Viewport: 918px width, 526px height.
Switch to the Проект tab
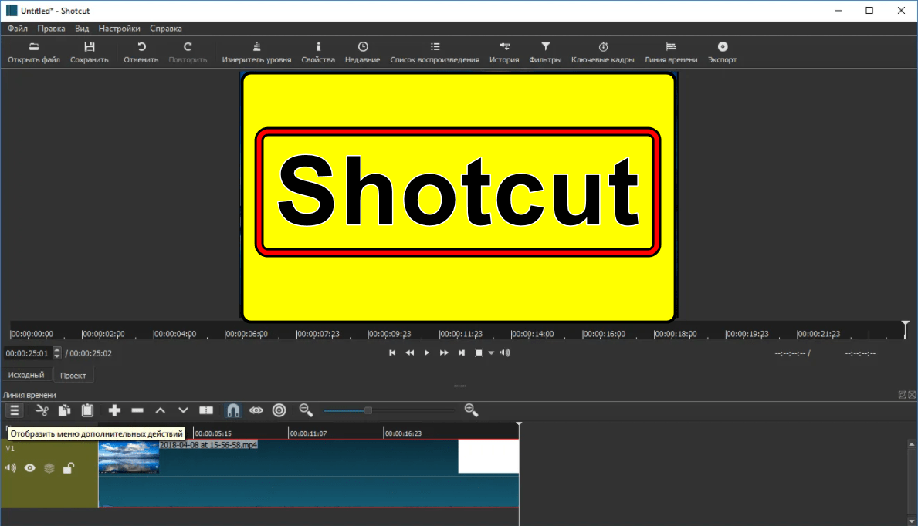click(x=73, y=376)
